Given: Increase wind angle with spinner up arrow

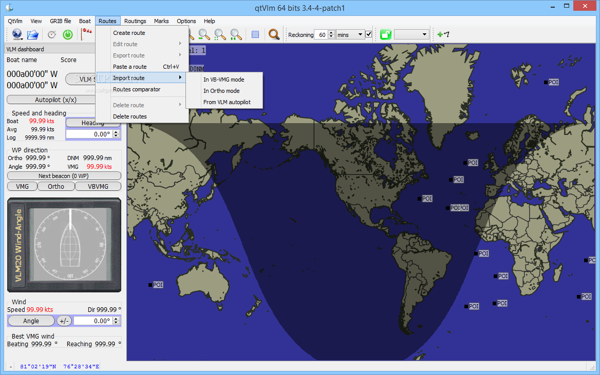Looking at the screenshot, I should pyautogui.click(x=116, y=319).
